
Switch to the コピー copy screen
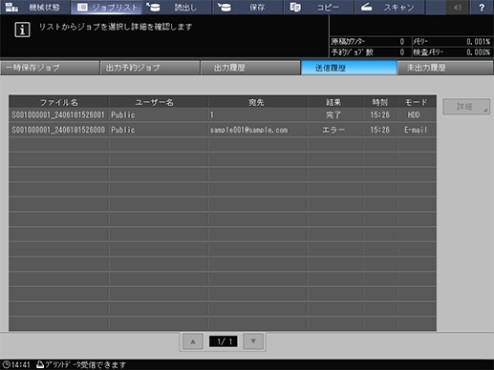(319, 7)
